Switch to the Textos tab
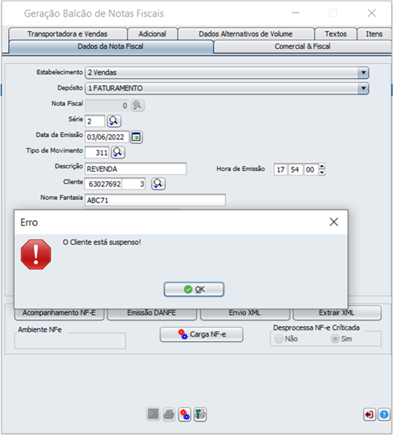Image resolution: width=394 pixels, height=436 pixels. pos(336,34)
